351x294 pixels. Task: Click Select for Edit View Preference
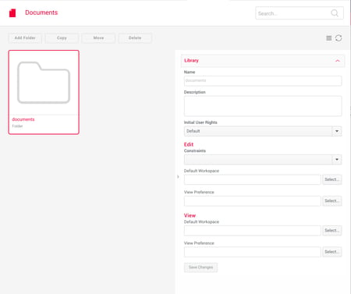coord(332,200)
